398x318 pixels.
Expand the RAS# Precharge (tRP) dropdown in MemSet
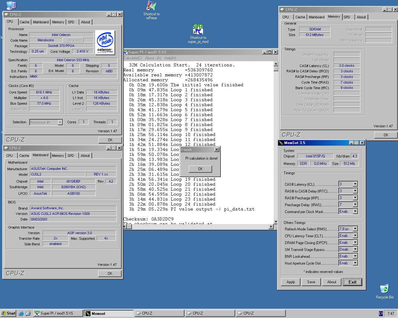pos(355,198)
